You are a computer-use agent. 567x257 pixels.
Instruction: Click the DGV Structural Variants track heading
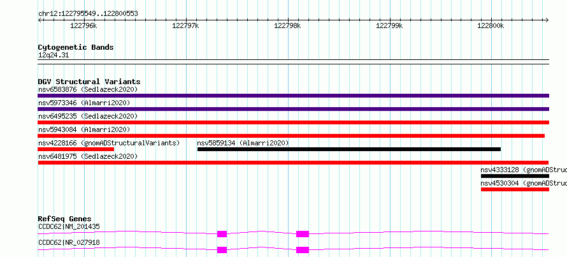point(89,82)
